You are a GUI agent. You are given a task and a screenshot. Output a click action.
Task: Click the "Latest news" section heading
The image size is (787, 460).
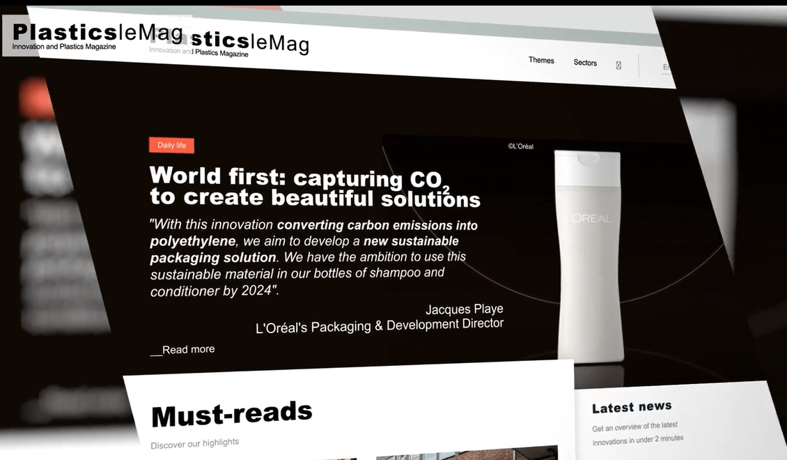631,406
